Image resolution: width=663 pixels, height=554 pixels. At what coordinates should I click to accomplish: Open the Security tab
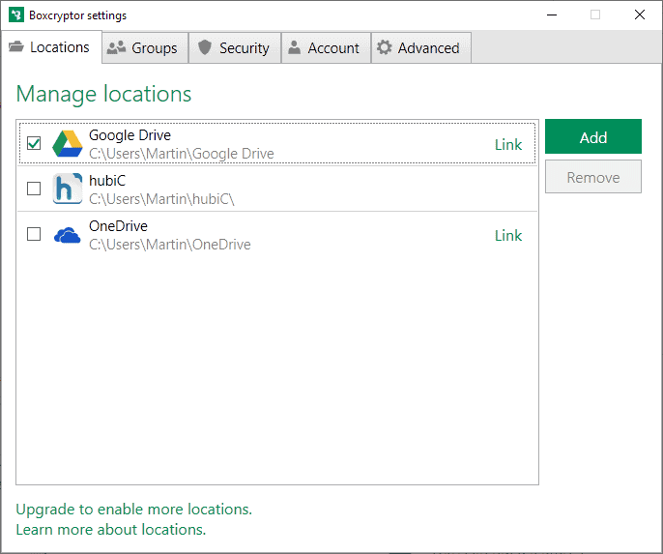(235, 48)
